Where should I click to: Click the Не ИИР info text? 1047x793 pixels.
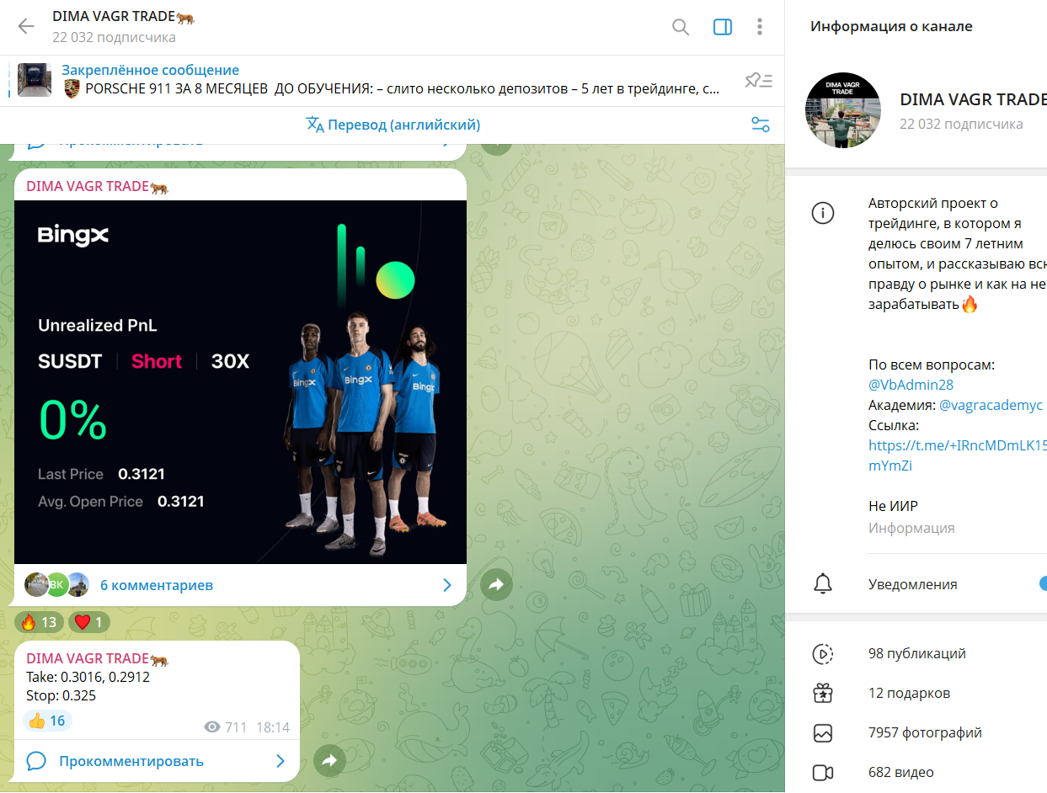893,506
